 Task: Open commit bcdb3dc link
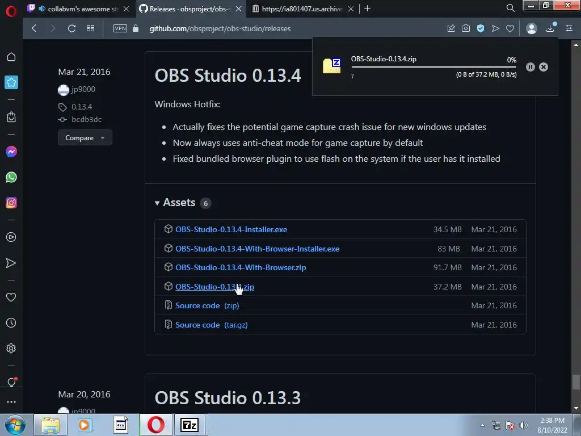coord(86,119)
